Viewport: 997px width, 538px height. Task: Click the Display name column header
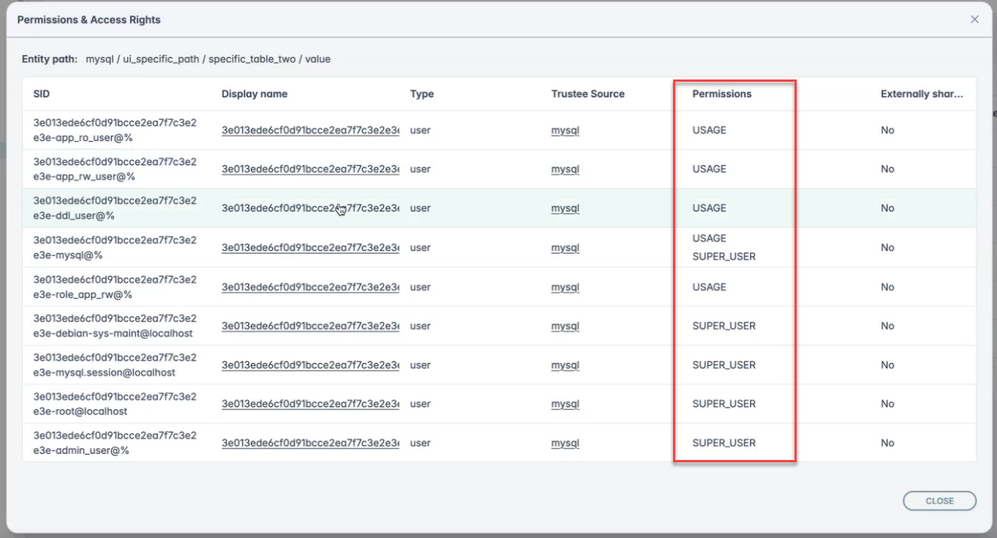tap(254, 94)
